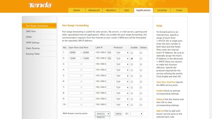Click rule 3 LAN IP field

(109, 64)
